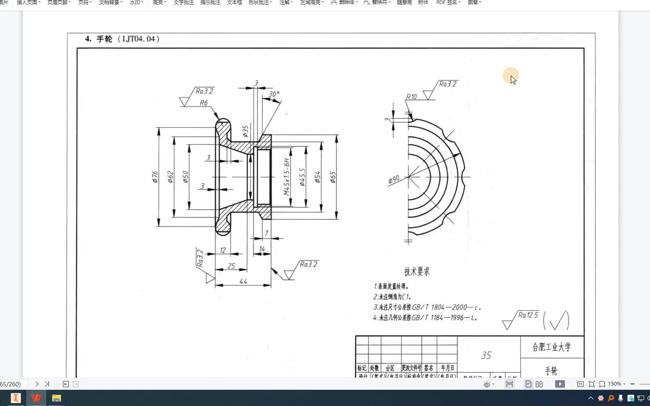Viewport: 650px width, 406px height.
Task: Click the ø90 dimension label
Action: click(x=394, y=179)
